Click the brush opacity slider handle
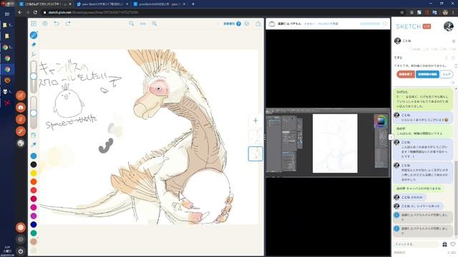The height and width of the screenshot is (257, 458). coord(34,113)
